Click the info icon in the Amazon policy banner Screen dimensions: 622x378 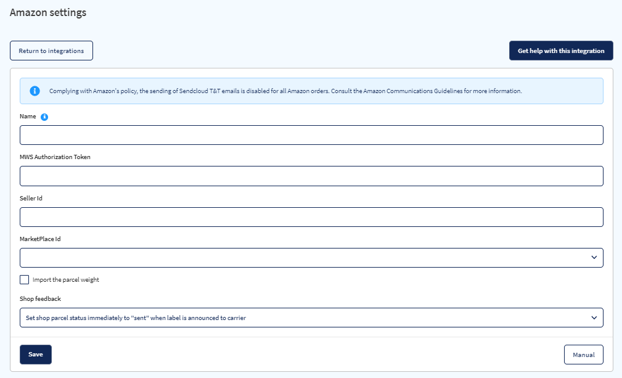coord(35,91)
